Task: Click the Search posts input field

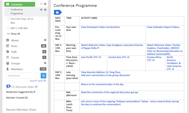Action: coord(23,76)
